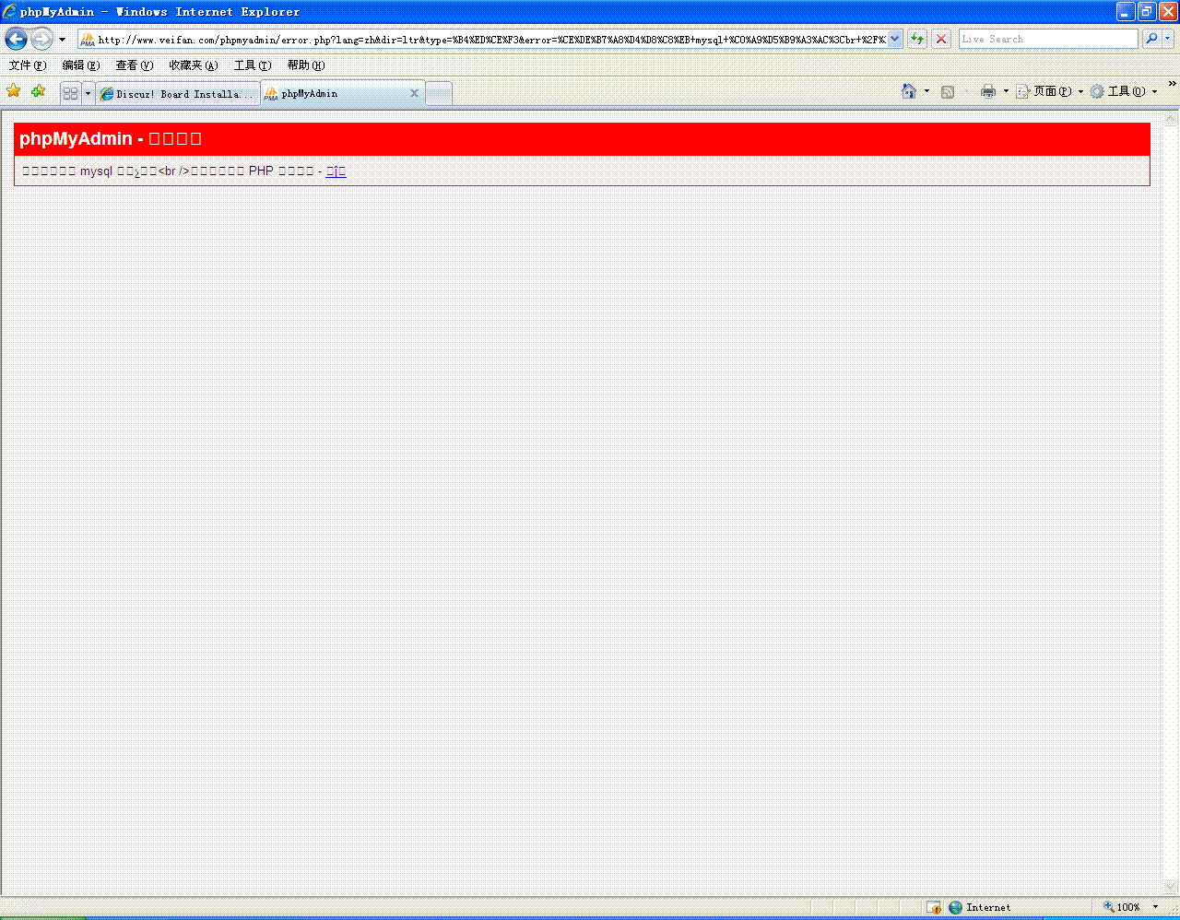Click the popup blocker status bar icon
The image size is (1180, 920).
934,907
